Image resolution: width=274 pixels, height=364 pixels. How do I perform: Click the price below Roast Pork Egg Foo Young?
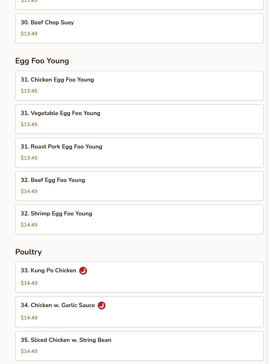pyautogui.click(x=29, y=158)
